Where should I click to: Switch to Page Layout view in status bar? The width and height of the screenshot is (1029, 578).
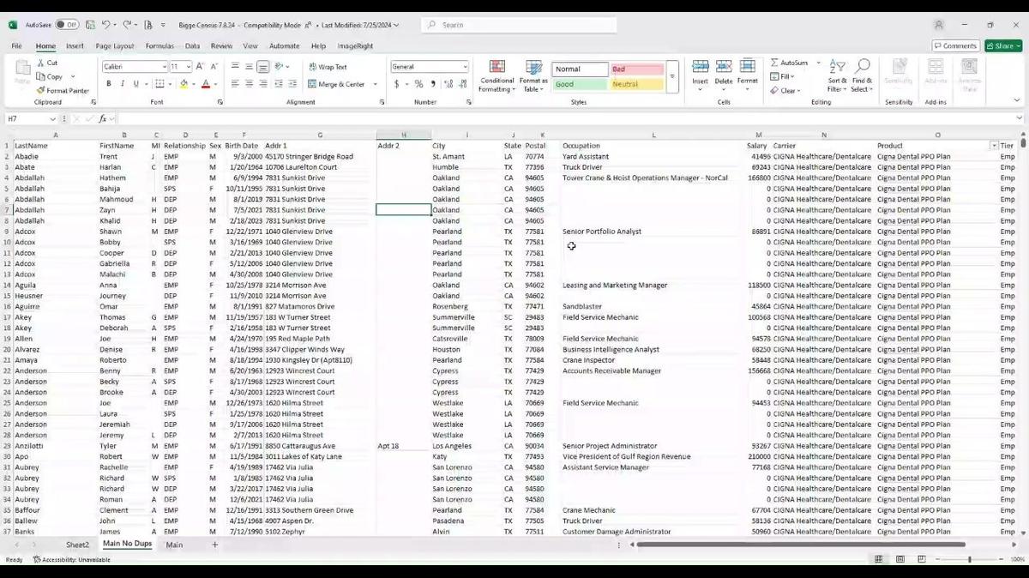tap(900, 559)
